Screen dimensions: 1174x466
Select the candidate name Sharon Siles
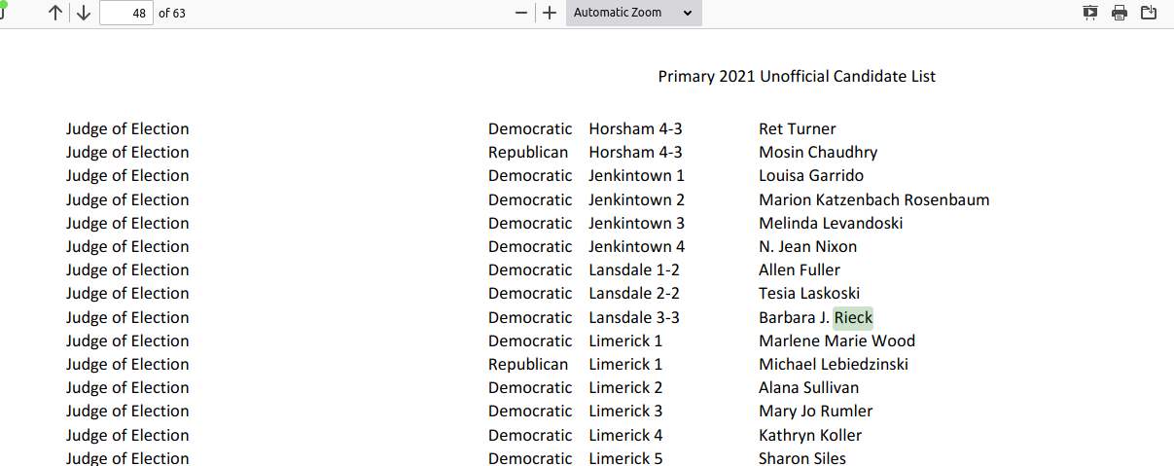click(x=802, y=458)
